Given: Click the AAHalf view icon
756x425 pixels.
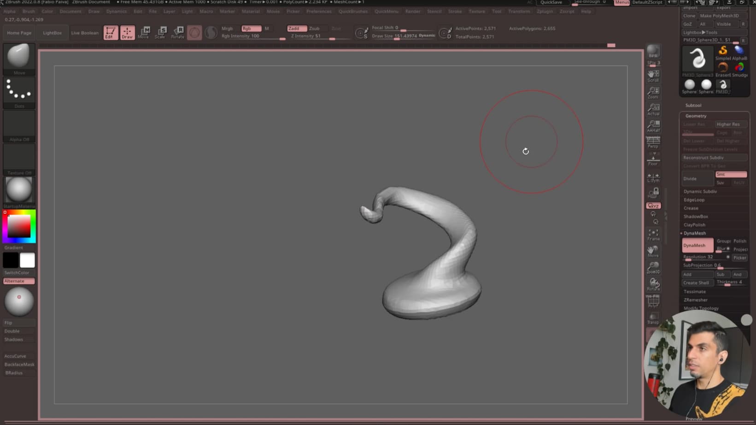Looking at the screenshot, I should (653, 126).
